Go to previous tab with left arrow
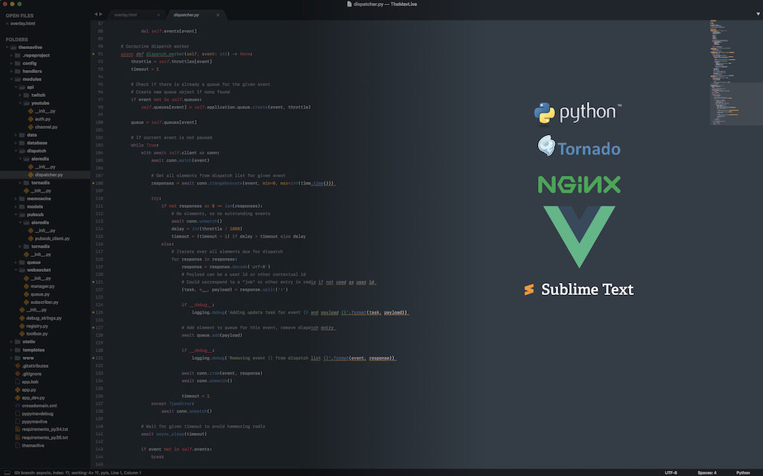This screenshot has height=476, width=763. point(96,15)
